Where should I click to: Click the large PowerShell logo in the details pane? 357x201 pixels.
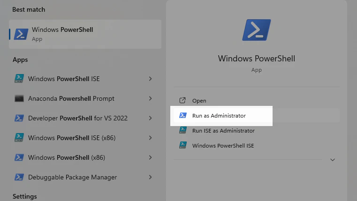[257, 30]
